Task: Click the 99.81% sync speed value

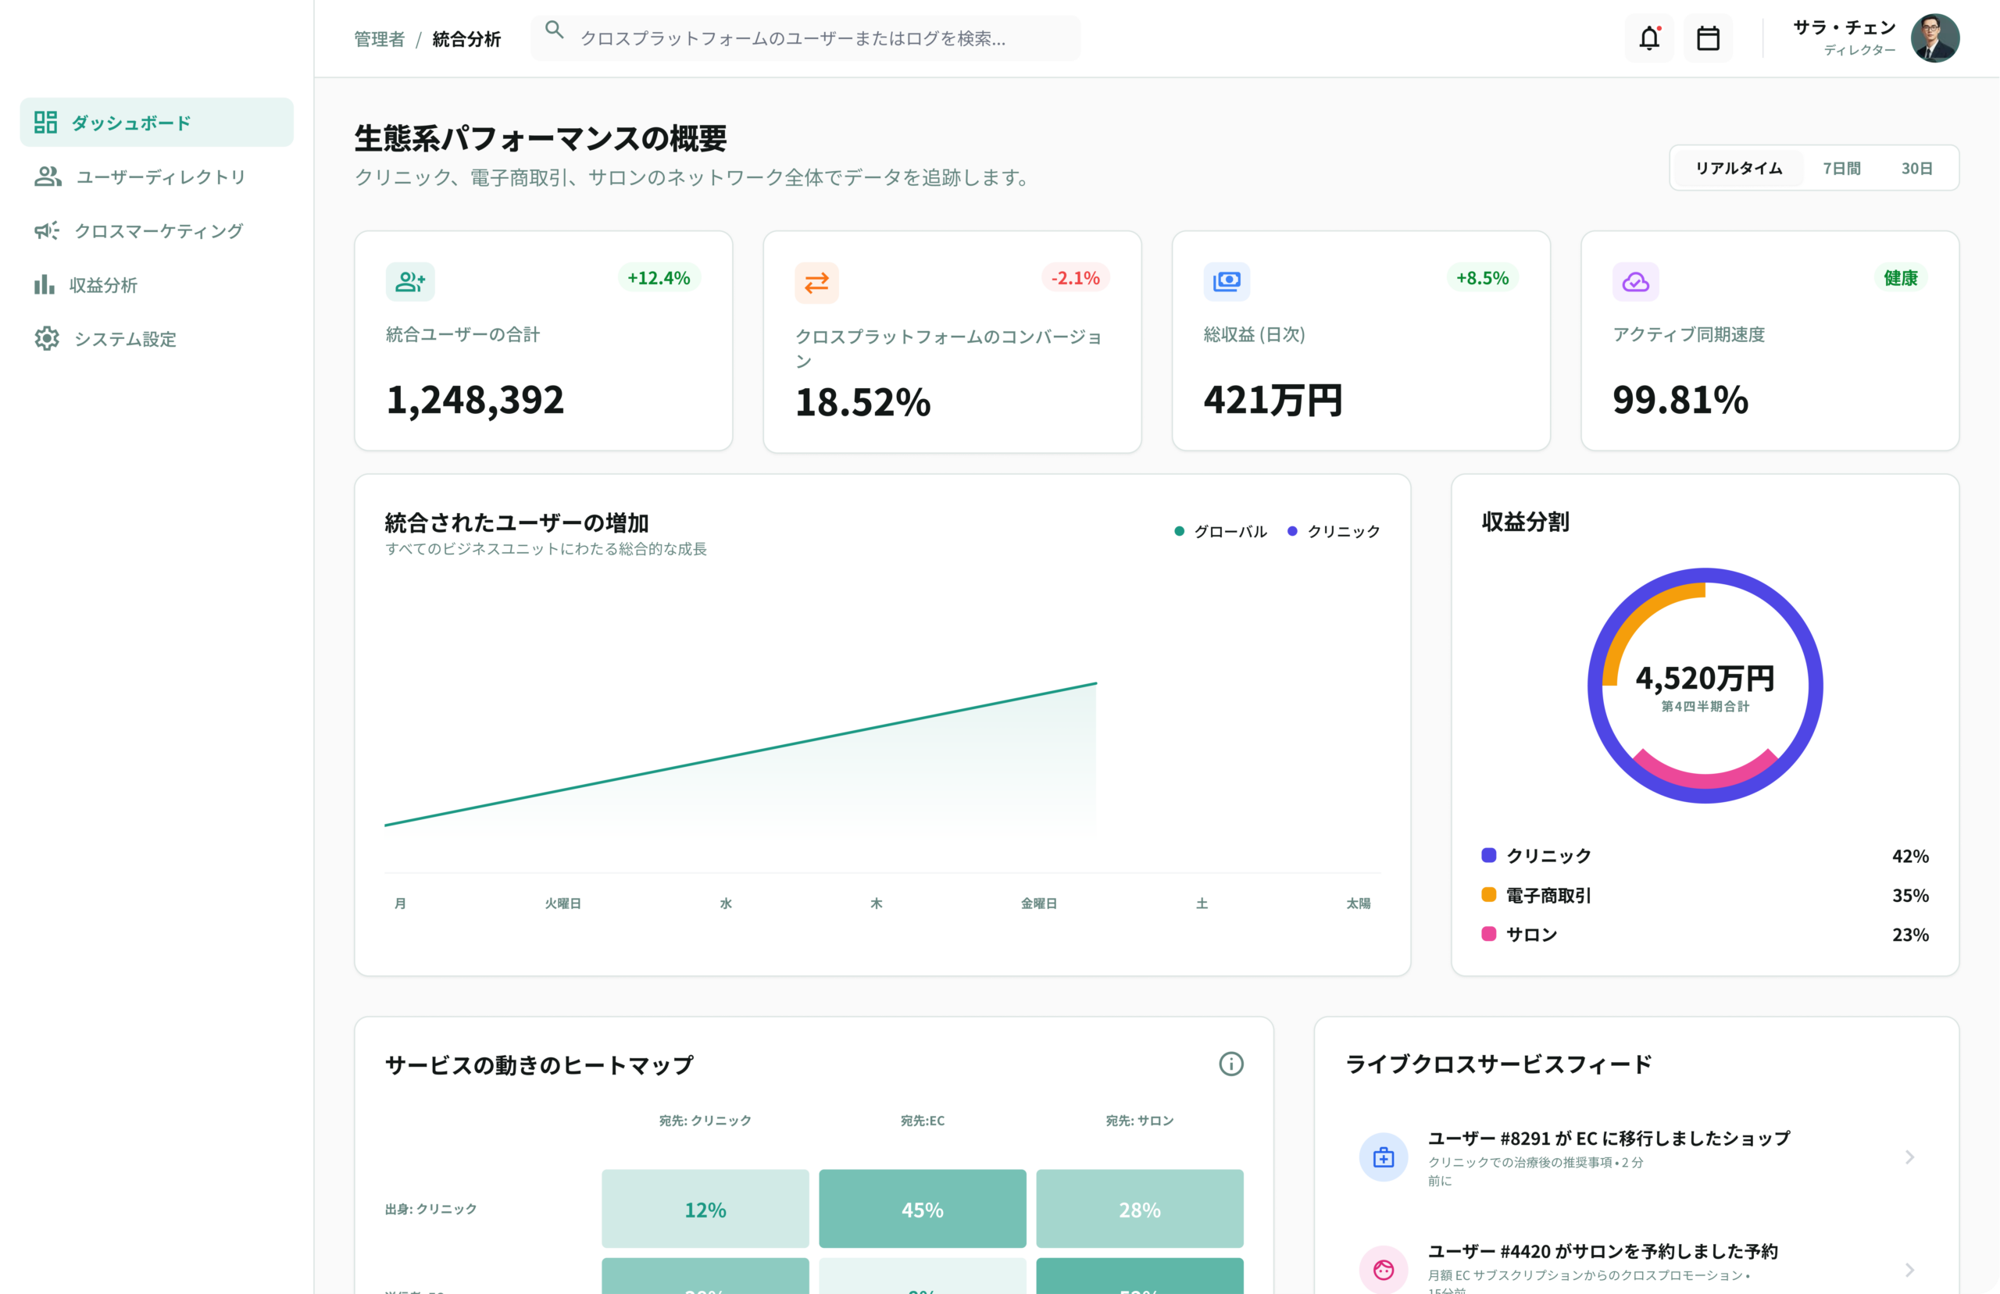Action: [1680, 399]
